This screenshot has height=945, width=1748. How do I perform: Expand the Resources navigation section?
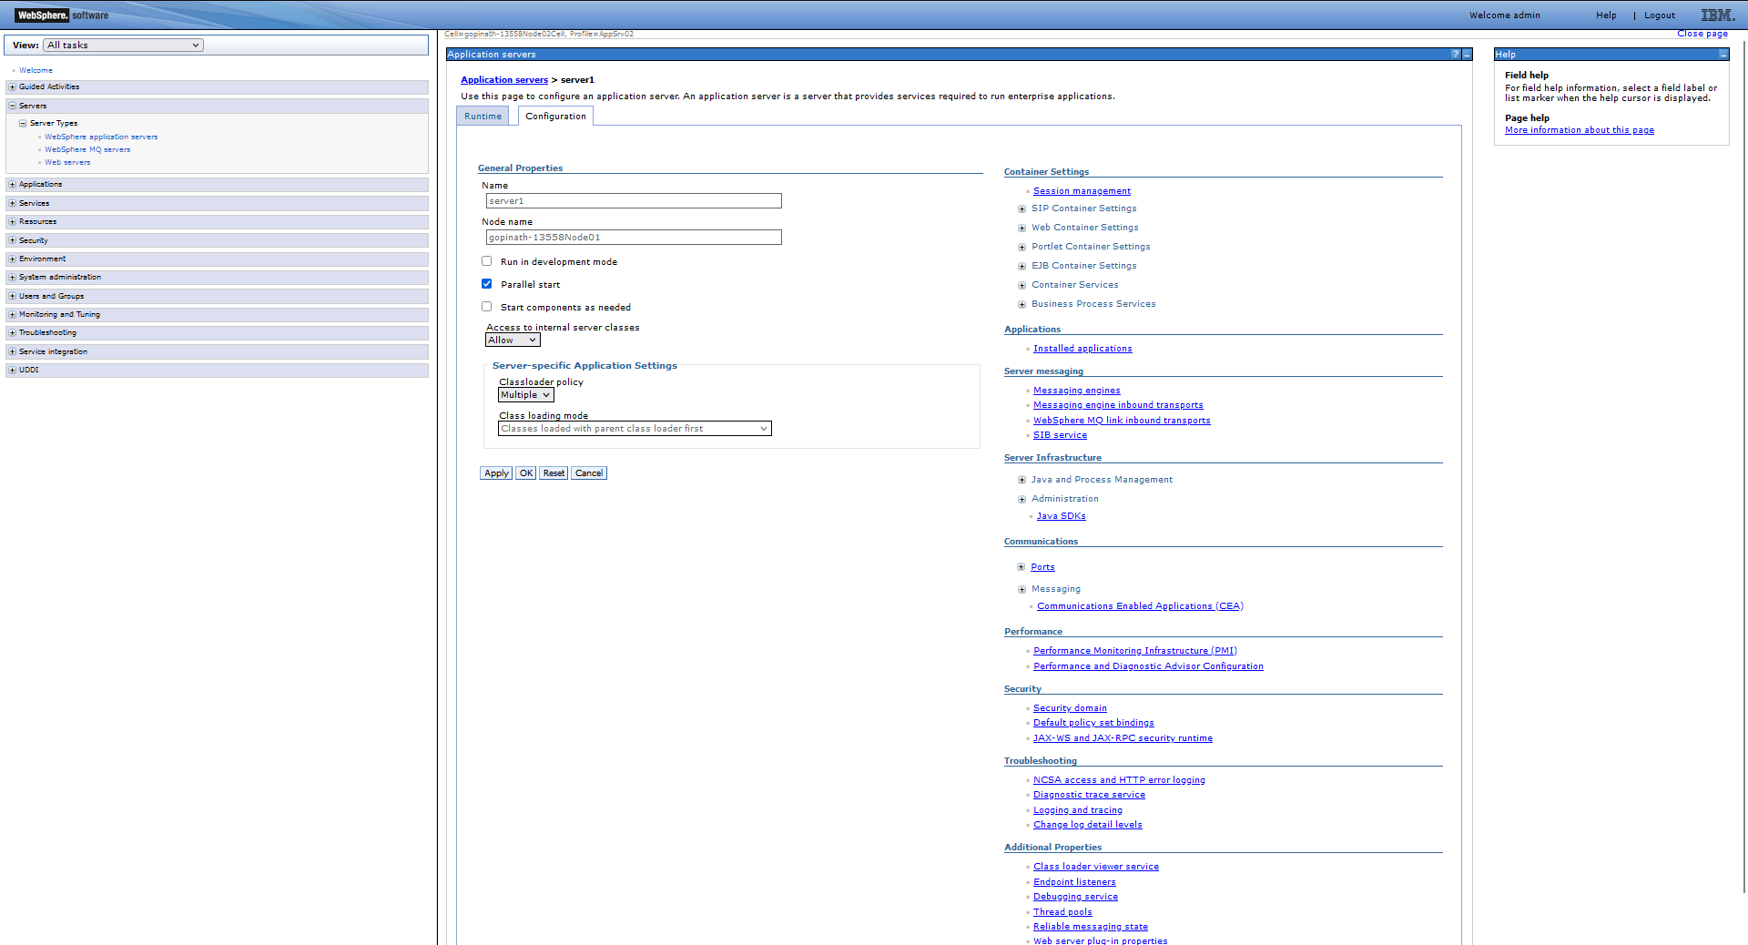coord(12,222)
